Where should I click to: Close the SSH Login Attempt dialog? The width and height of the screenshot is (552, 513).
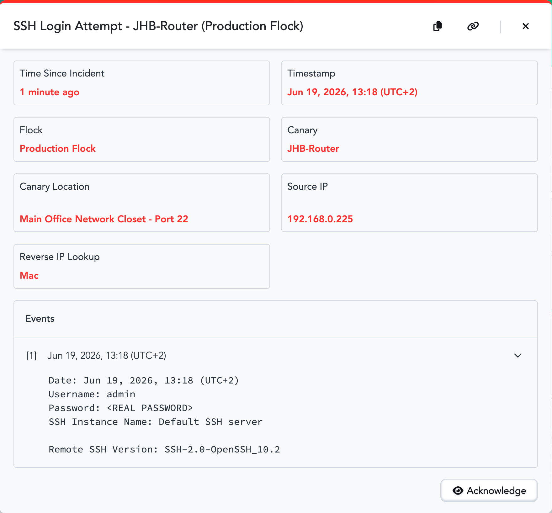[x=526, y=26]
